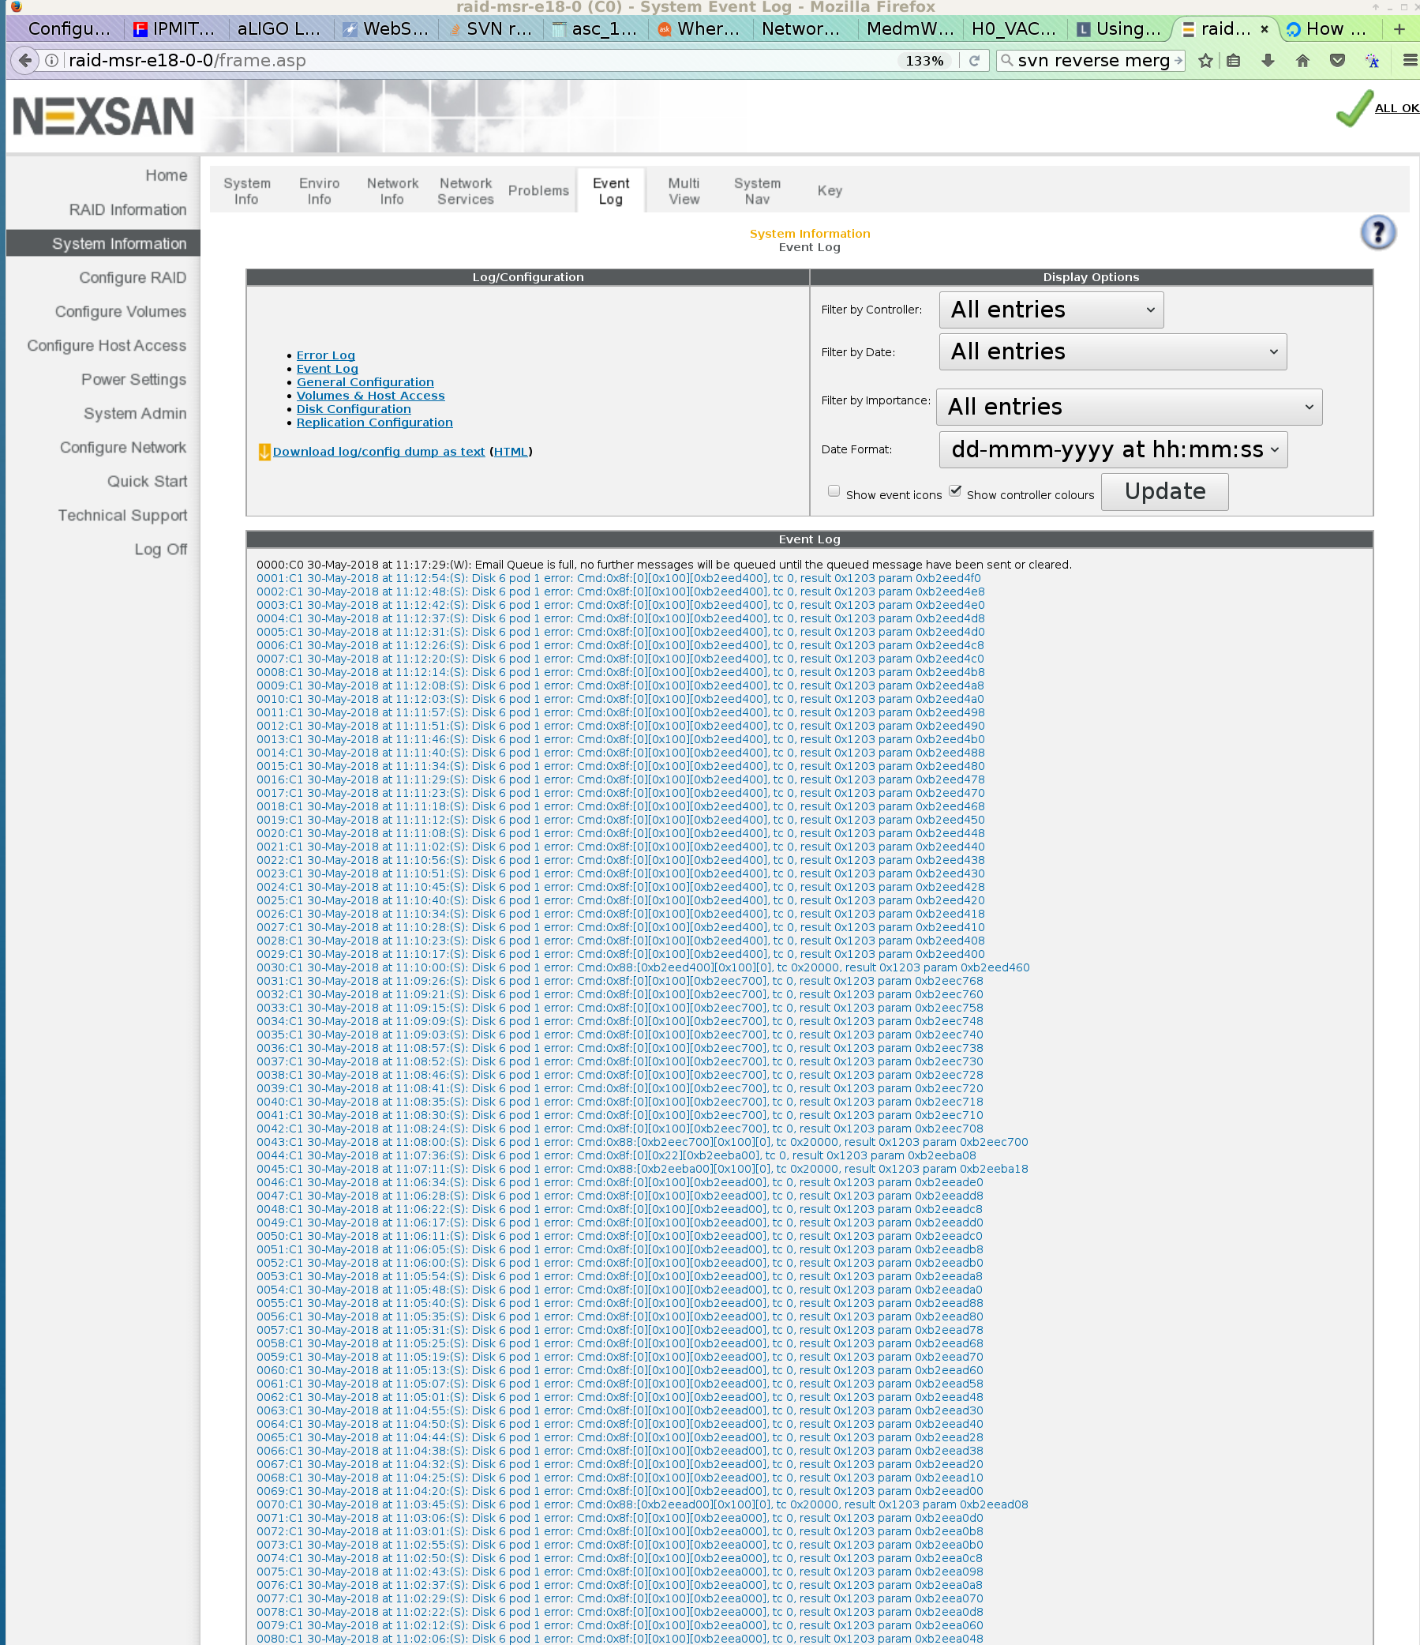Open the Filter by Date dropdown

click(1112, 351)
